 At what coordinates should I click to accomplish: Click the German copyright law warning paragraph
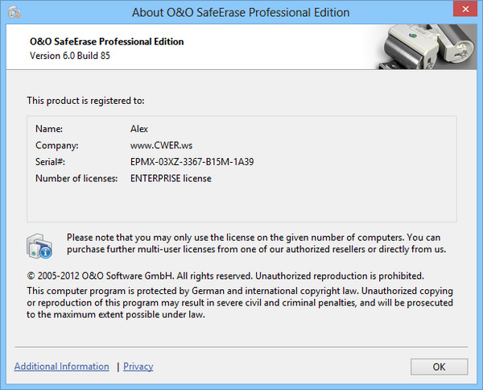click(x=240, y=302)
